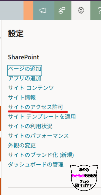Open the help question mark icon

coord(99,10)
